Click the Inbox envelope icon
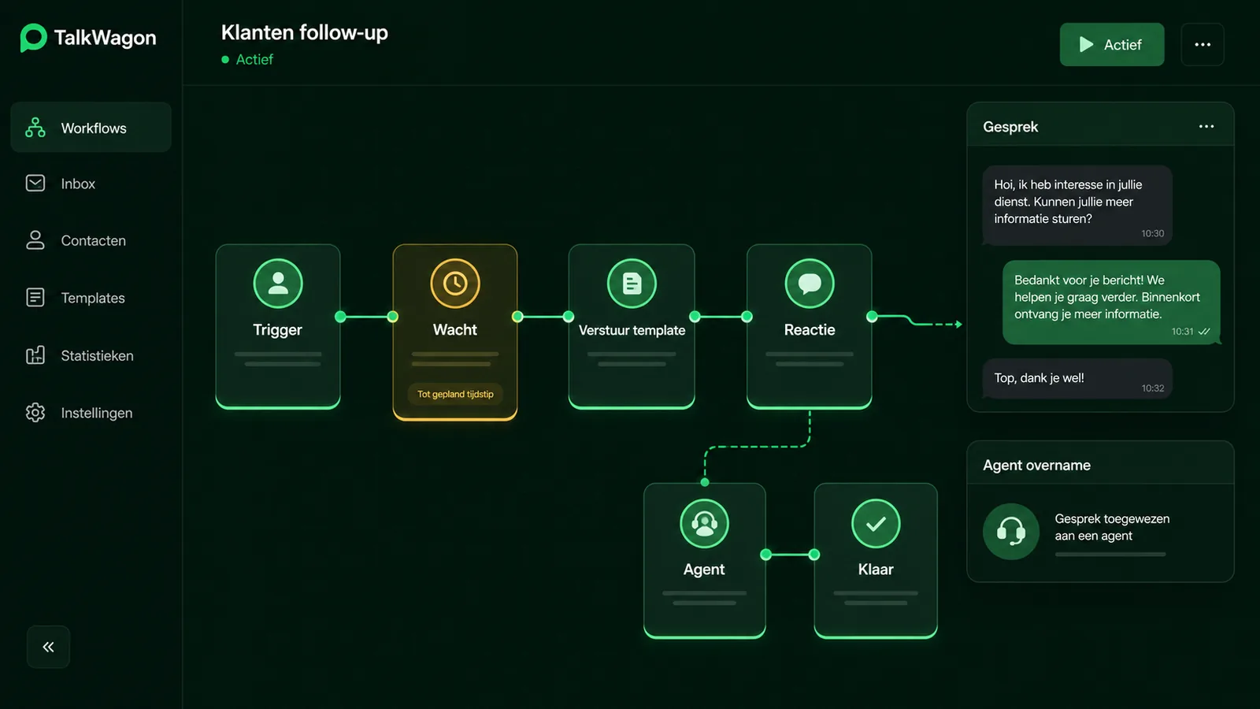The image size is (1260, 709). coord(35,183)
